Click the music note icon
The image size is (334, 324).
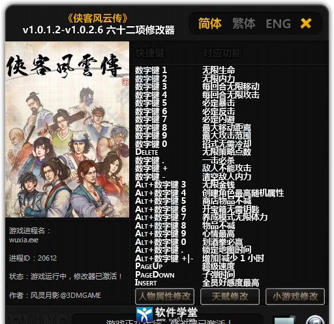coord(315,319)
